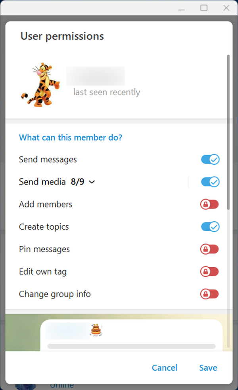Image resolution: width=238 pixels, height=390 pixels.
Task: Click the Change group info label
Action: (x=55, y=294)
